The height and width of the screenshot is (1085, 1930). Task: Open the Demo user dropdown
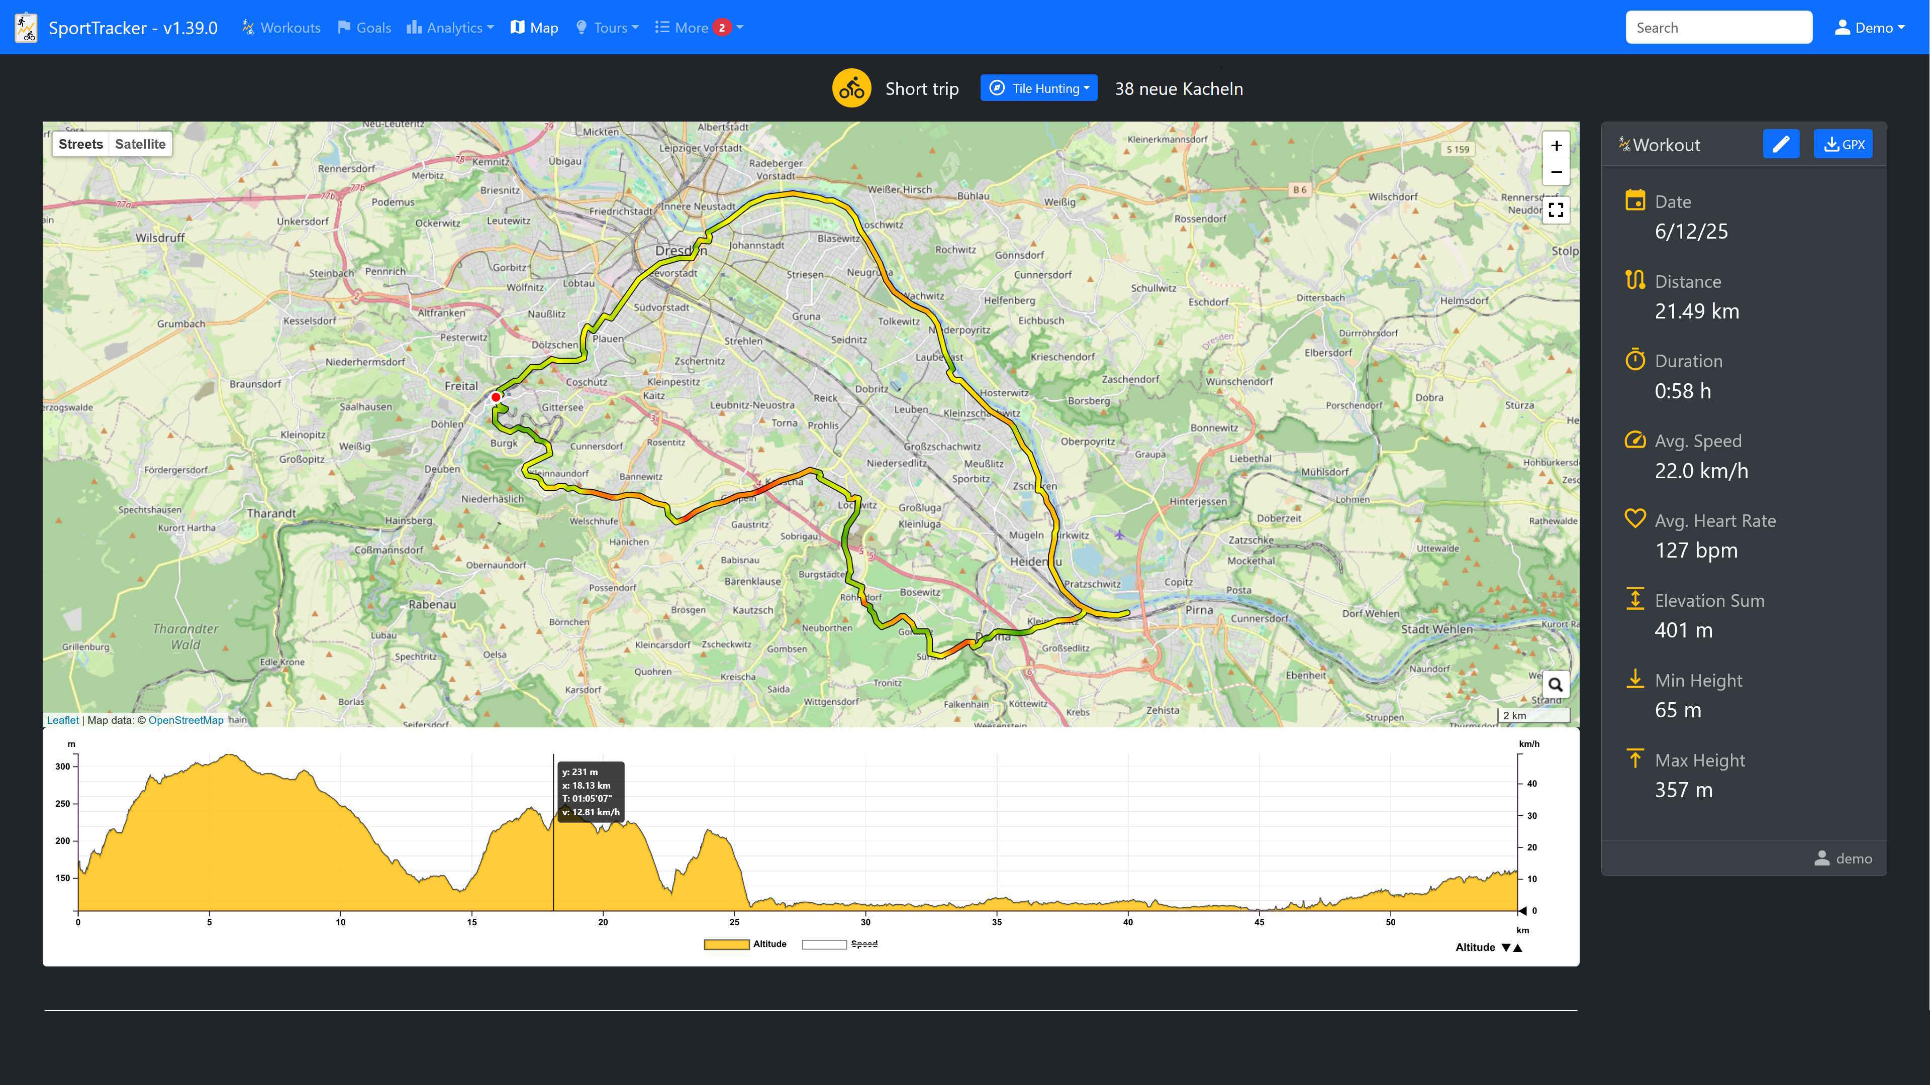[1869, 28]
